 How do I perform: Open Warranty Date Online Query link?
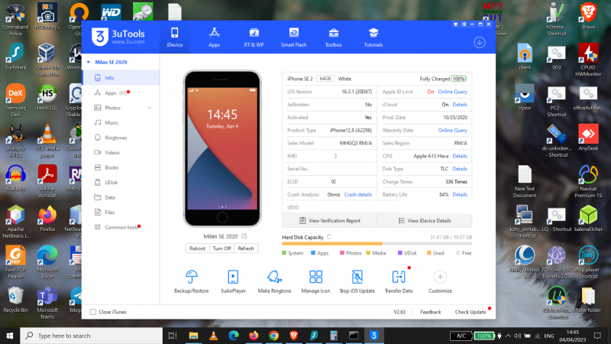(452, 130)
